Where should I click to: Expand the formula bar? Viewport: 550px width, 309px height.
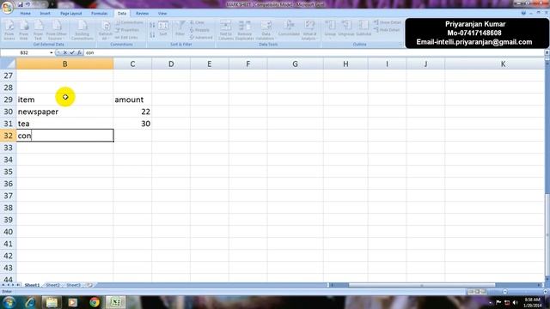[x=547, y=52]
